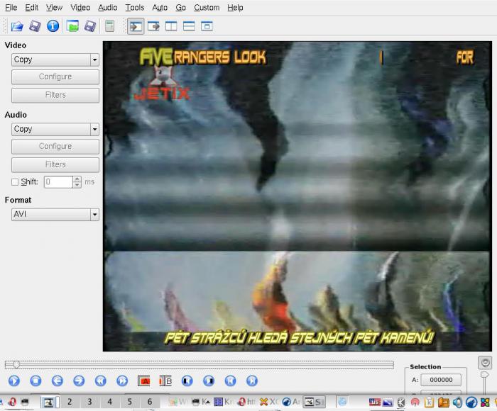
Task: Set selection marker B
Action: click(165, 381)
